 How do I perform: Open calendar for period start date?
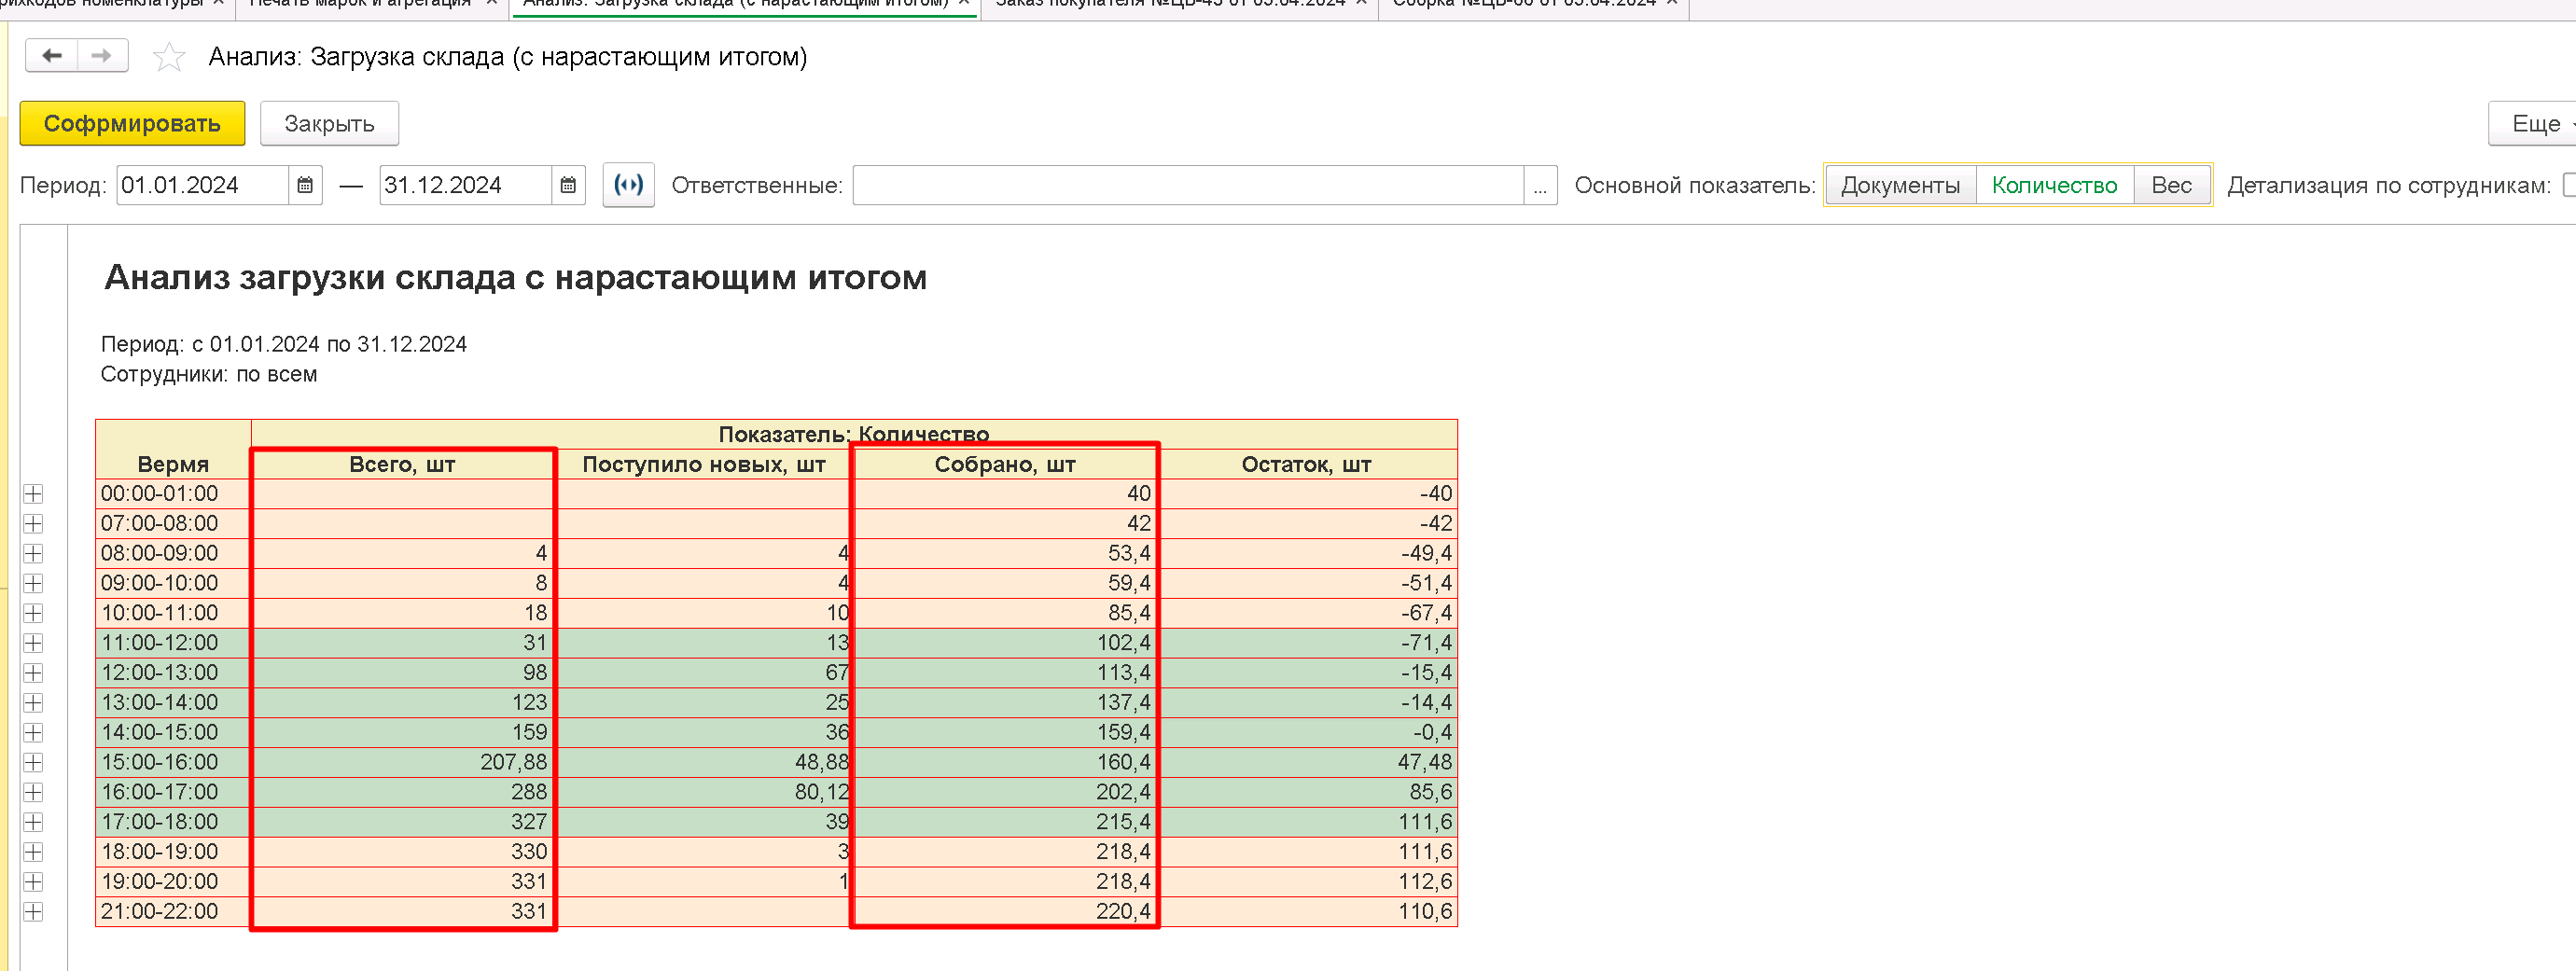305,185
